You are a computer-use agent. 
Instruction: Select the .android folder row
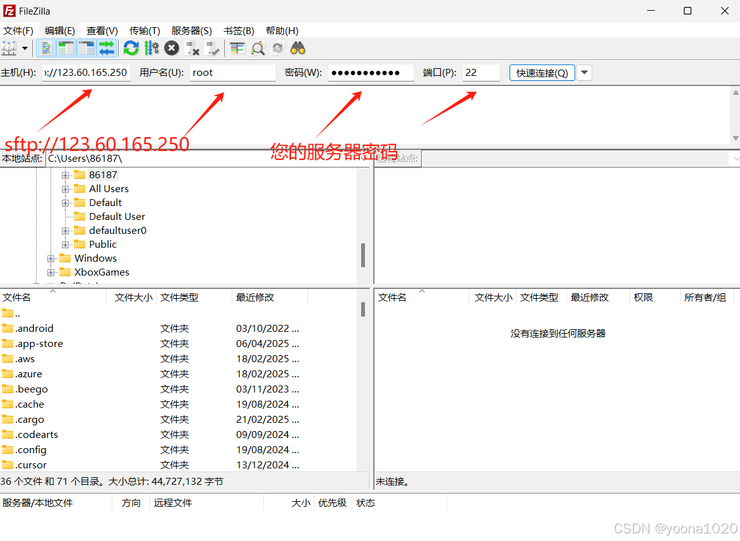179,329
